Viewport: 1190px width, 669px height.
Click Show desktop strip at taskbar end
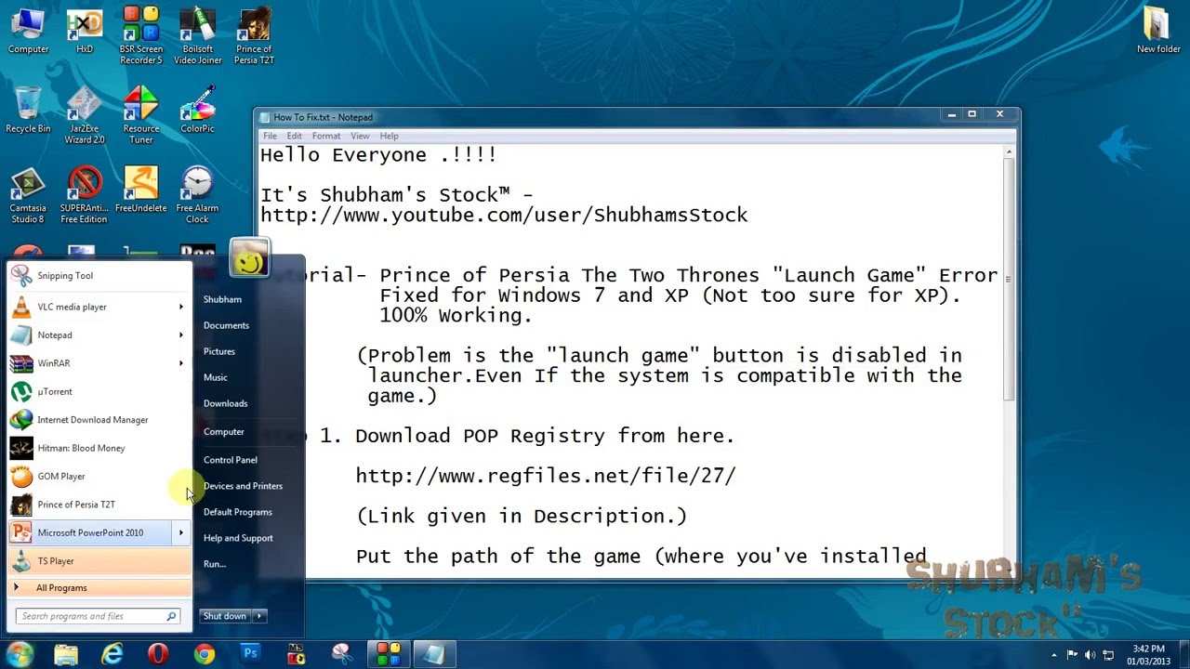1183,654
